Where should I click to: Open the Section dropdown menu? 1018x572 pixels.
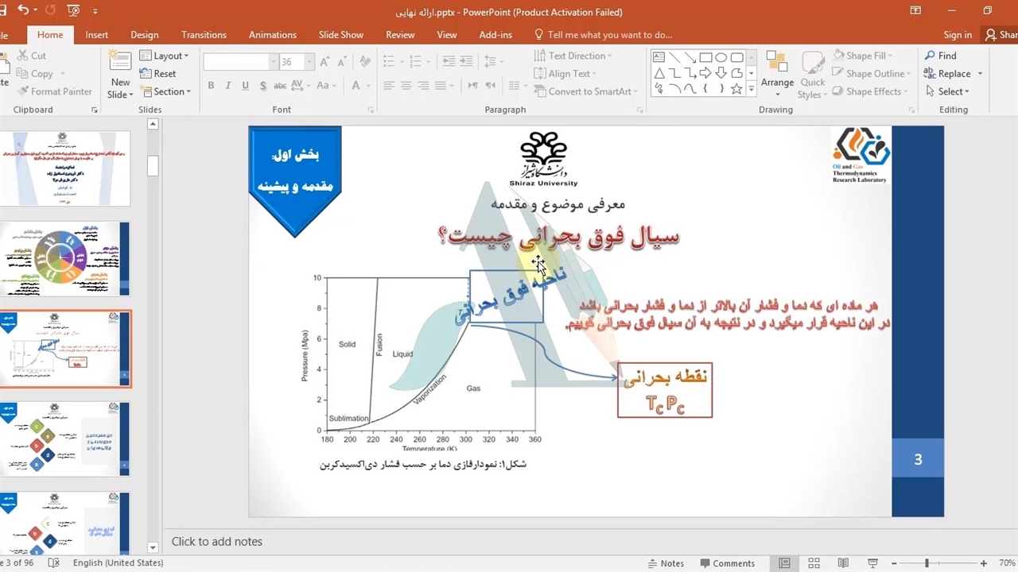[165, 91]
